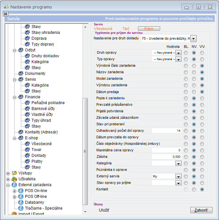Click the Užívatelia users icon
Image resolution: width=219 pixels, height=220 pixels.
coord(14,179)
